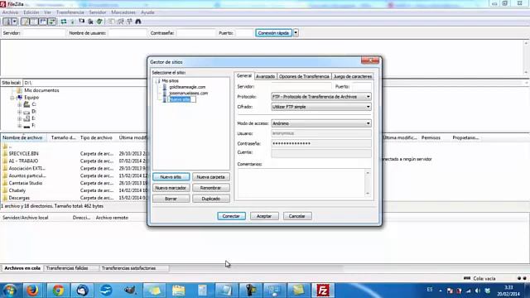Click the Comentarios scrollbar down arrow

(x=368, y=194)
